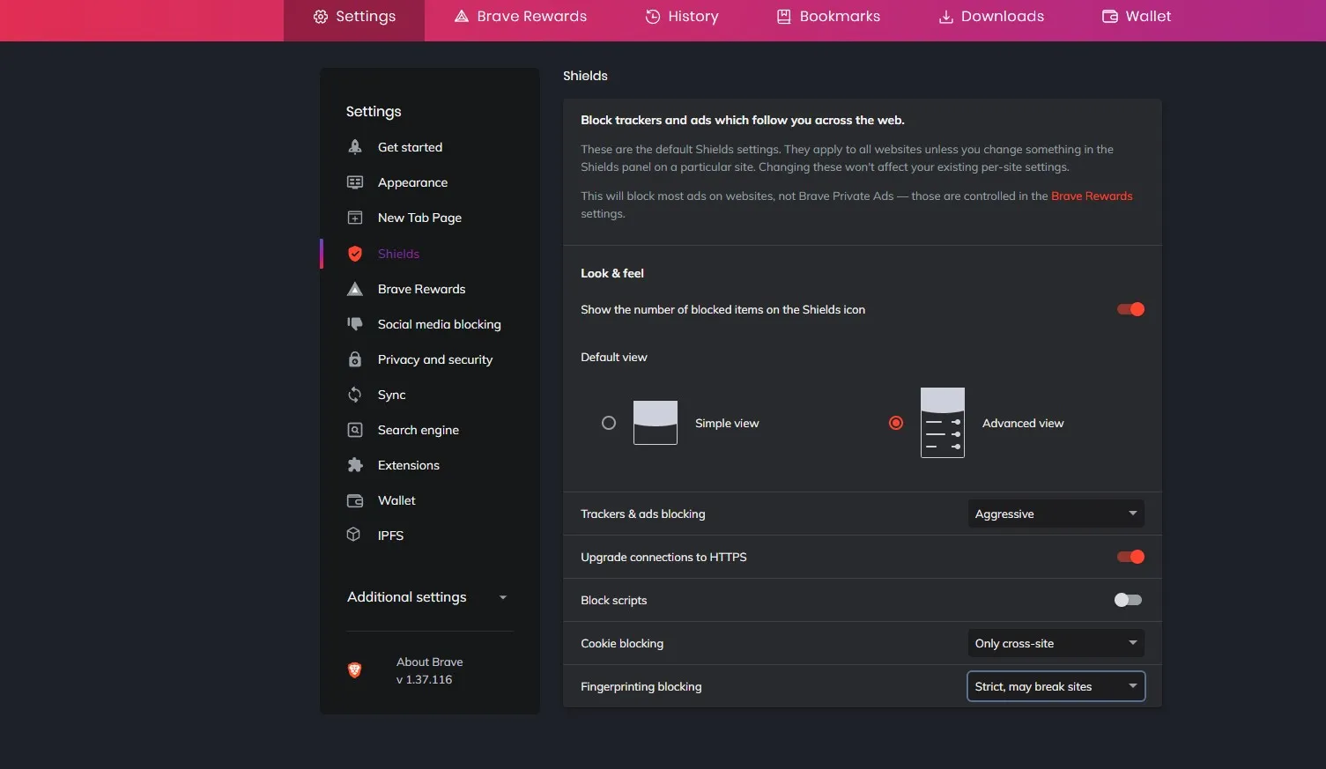Select Simple view radio button
1326x769 pixels.
pos(608,423)
